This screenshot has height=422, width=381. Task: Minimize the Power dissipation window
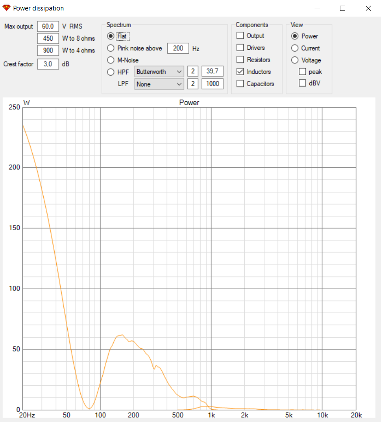pyautogui.click(x=317, y=8)
